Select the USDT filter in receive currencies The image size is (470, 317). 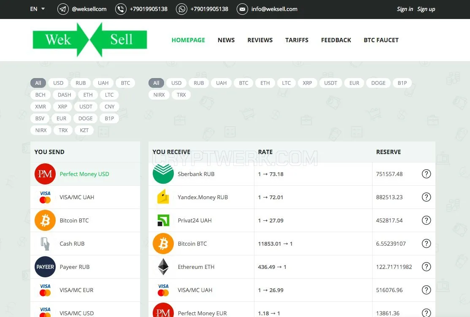tap(331, 83)
